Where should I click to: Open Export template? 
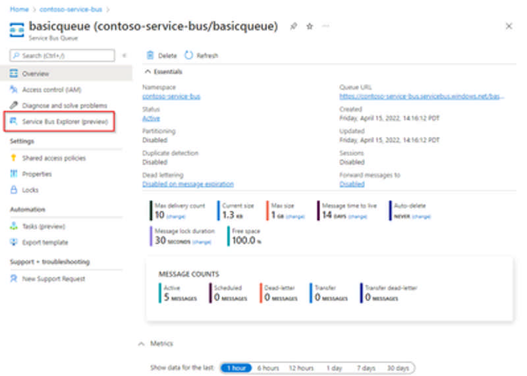(x=45, y=242)
